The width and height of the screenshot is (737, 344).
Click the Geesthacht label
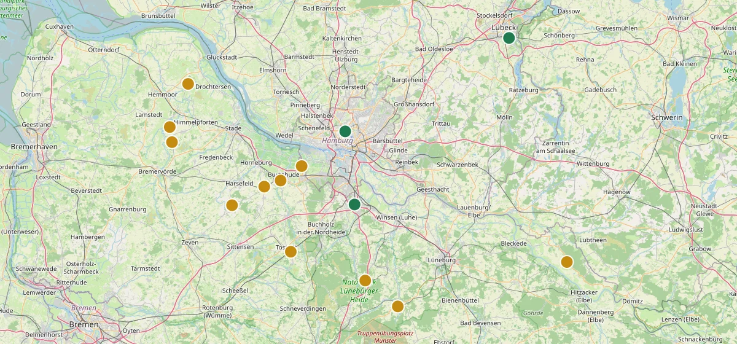433,190
